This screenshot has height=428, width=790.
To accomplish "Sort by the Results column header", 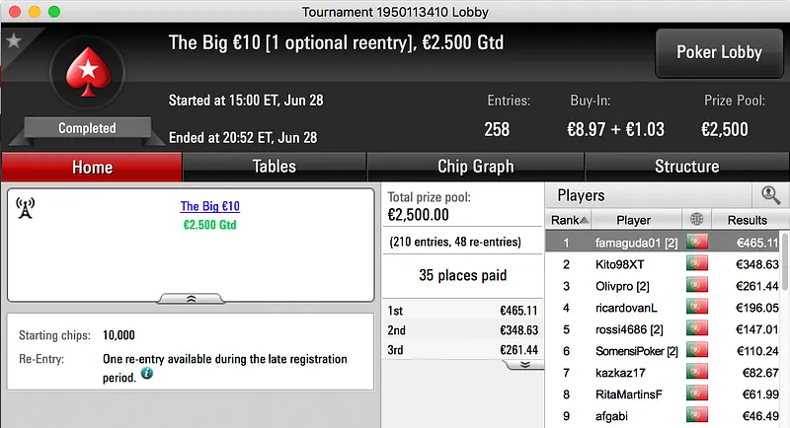I will click(747, 220).
